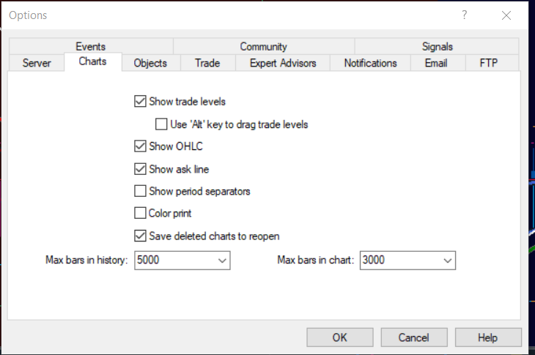Screen dimensions: 535x355
Task: Click the Help button
Action: pyautogui.click(x=487, y=337)
